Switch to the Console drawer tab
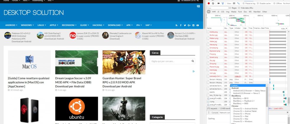The height and width of the screenshot is (124, 290). click(215, 112)
